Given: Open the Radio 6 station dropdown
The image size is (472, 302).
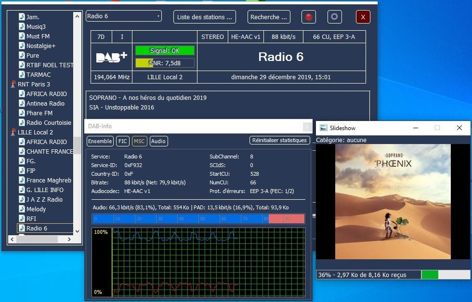Looking at the screenshot, I should [x=124, y=16].
